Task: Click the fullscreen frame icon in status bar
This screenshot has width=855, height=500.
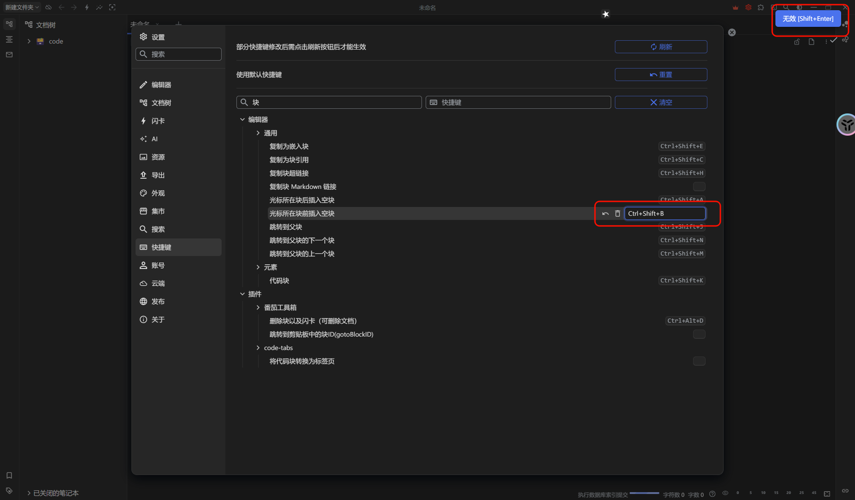Action: click(827, 494)
